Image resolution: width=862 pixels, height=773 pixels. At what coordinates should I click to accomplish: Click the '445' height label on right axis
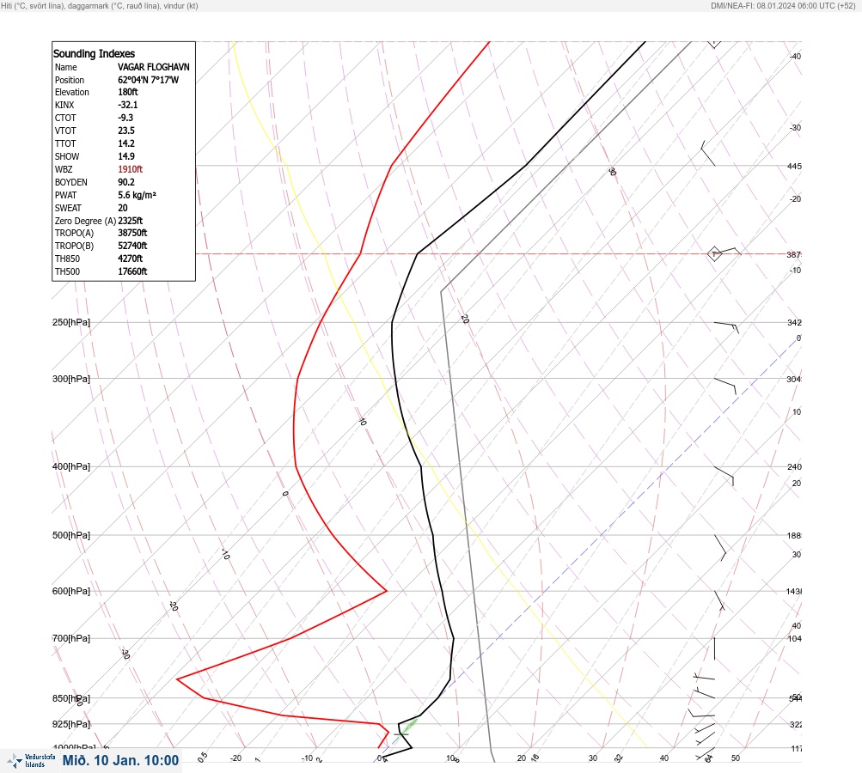pos(794,166)
